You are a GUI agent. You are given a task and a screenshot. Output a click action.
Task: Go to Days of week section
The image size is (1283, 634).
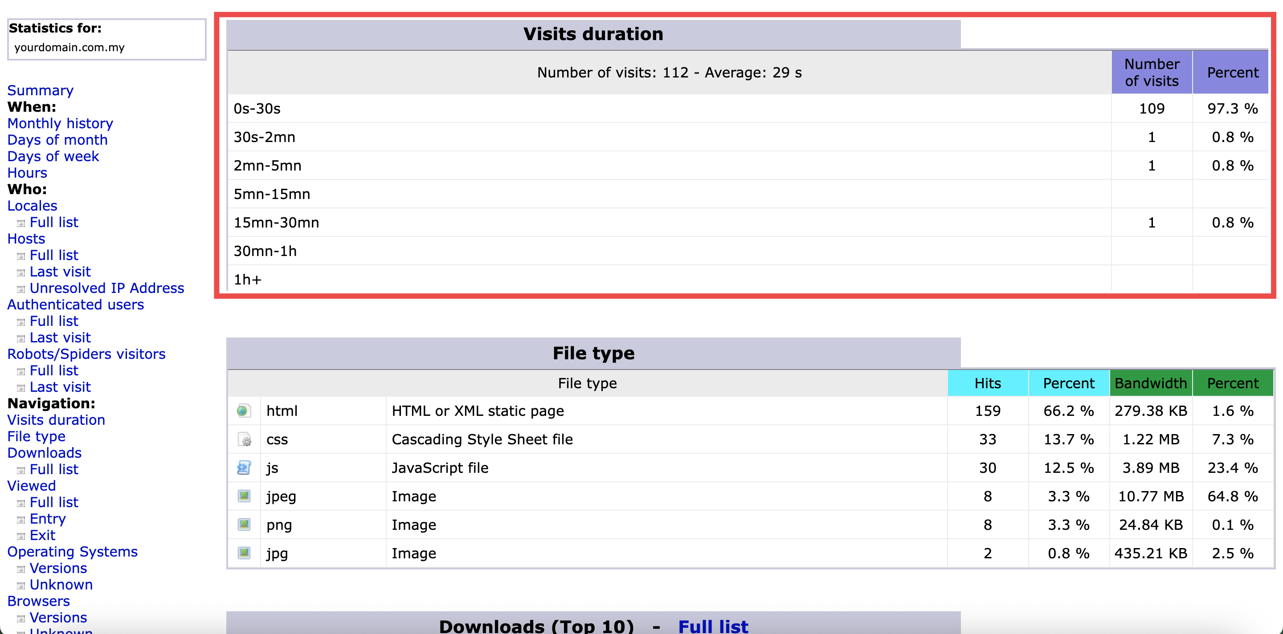pos(53,156)
